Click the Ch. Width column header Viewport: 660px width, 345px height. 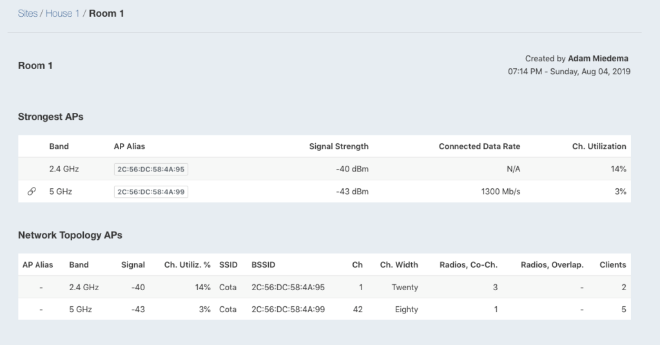(399, 264)
